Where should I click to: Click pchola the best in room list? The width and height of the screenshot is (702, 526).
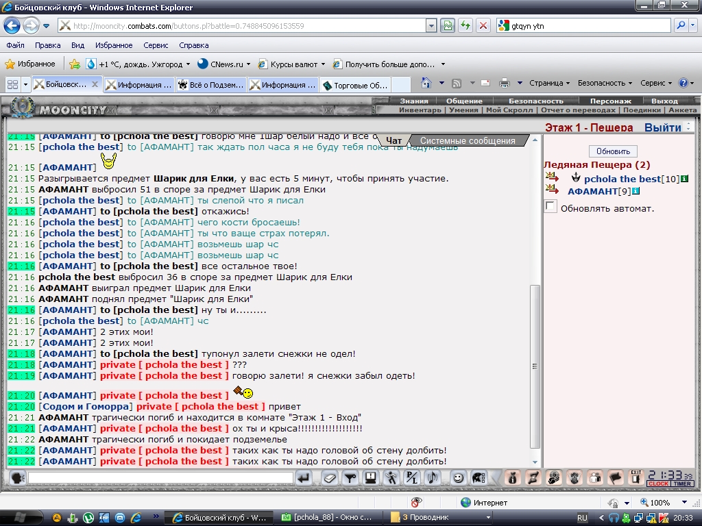pos(622,179)
